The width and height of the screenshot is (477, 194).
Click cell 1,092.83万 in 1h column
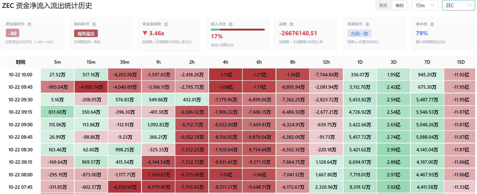[158, 125]
